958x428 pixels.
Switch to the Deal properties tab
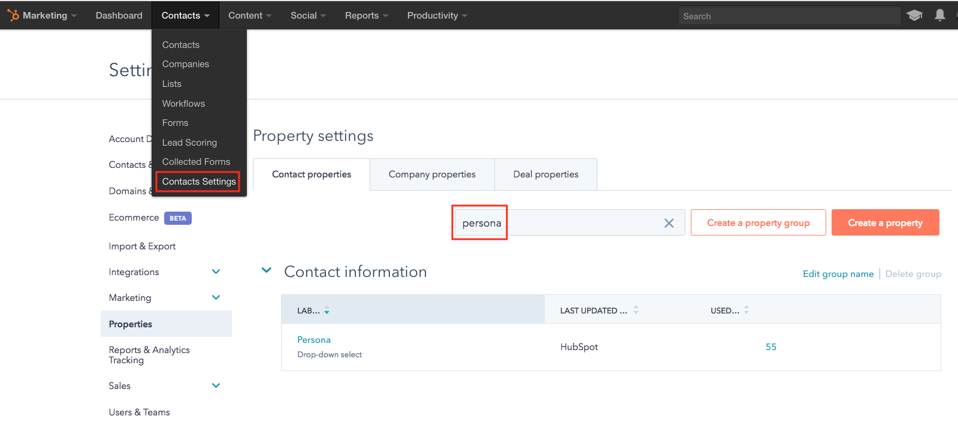click(x=546, y=174)
